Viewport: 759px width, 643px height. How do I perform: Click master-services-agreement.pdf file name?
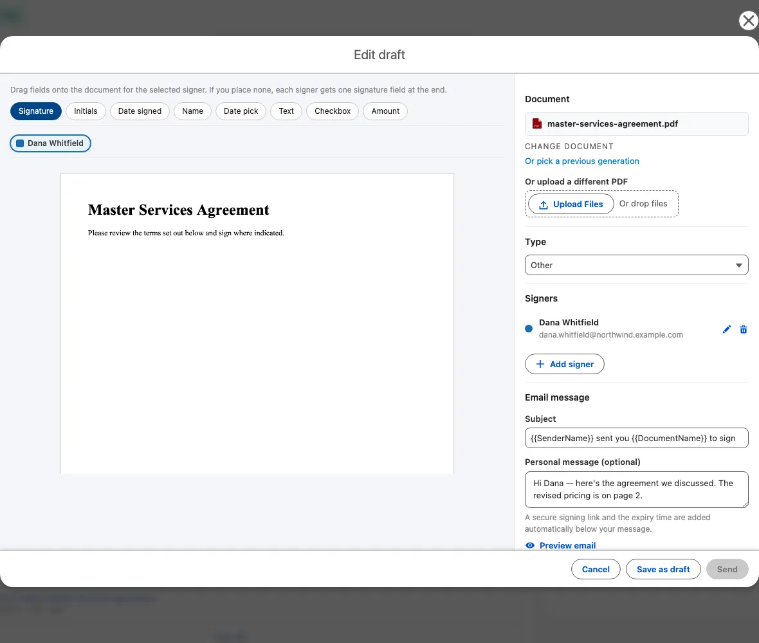[x=612, y=124]
